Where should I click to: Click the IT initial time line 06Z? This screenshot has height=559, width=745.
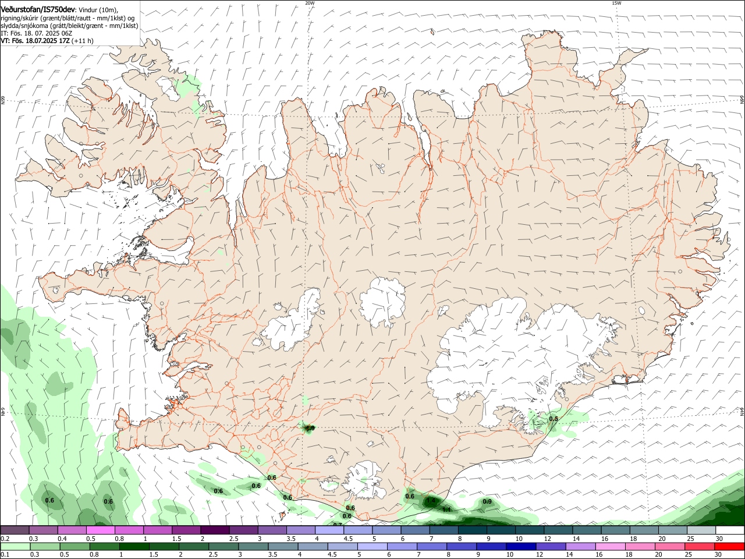(37, 33)
